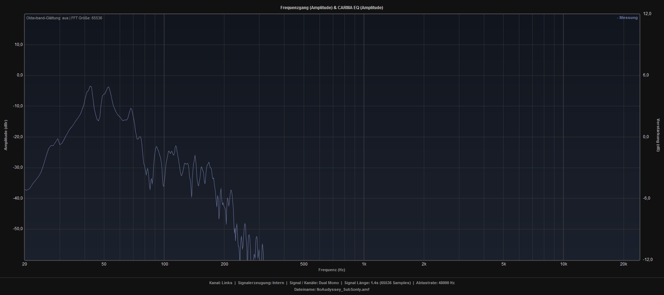Click the Dateiname NoAudyssey_SubSonly.amf text

pos(331,290)
